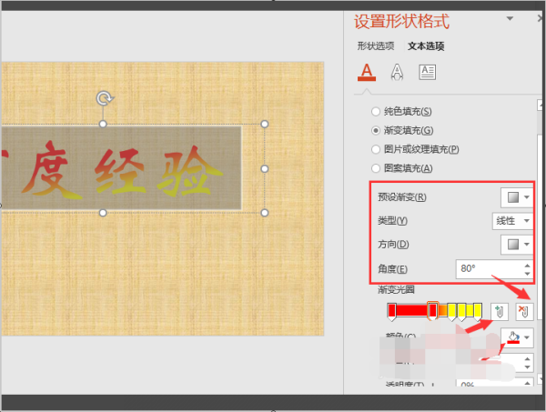Select the last yellow gradient stop
The width and height of the screenshot is (546, 412).
pos(478,311)
